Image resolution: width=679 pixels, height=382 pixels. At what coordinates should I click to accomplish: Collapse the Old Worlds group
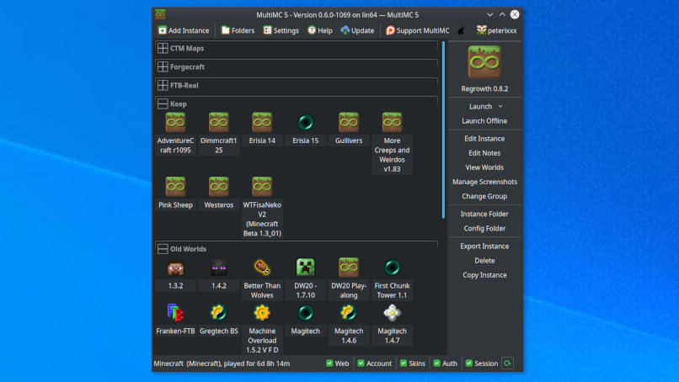point(163,249)
